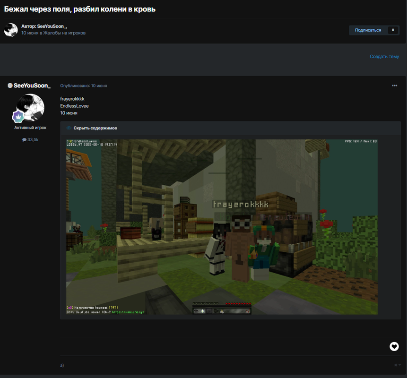
Task: Open the embedded Minecraft screenshot image
Action: coord(222,226)
